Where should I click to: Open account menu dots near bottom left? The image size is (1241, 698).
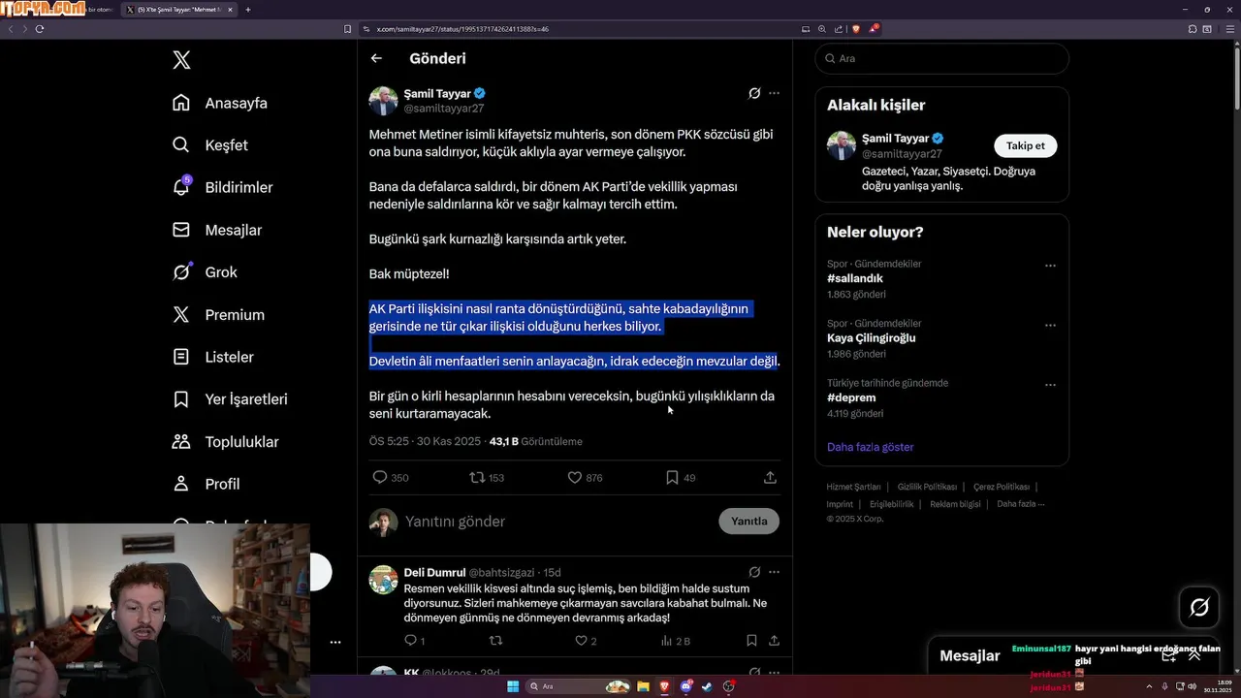[x=334, y=643]
